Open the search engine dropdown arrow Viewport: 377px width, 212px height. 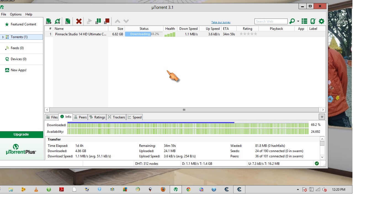[x=298, y=22]
